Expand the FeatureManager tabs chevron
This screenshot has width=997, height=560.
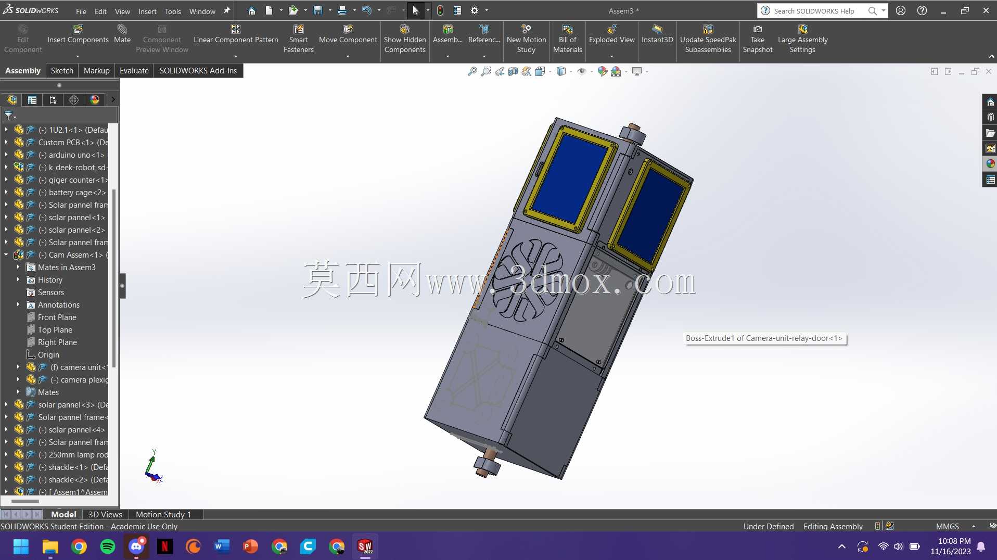click(x=113, y=100)
